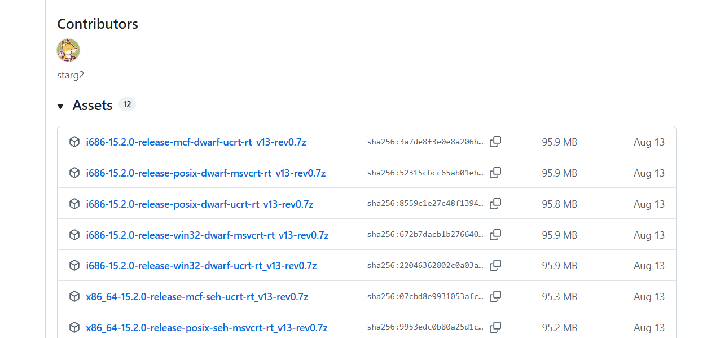Click package icon beside i686 mcf-dwarf-ucrt file
716x338 pixels.
coord(74,142)
